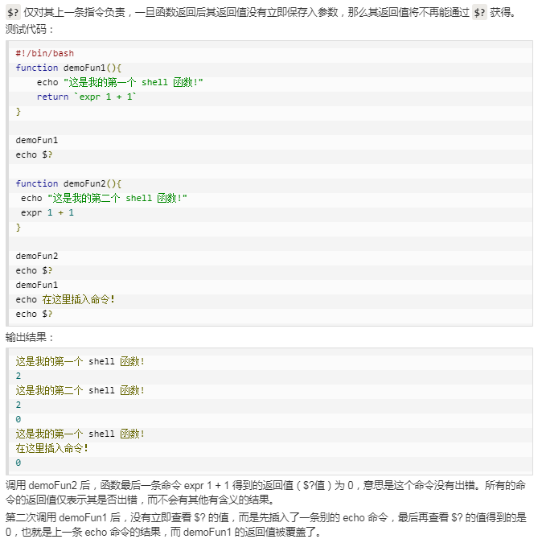
Task: Click the inline "$?" code before "获得。"
Action: tap(479, 13)
